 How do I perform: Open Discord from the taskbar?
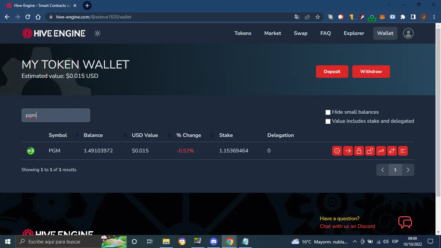214,241
